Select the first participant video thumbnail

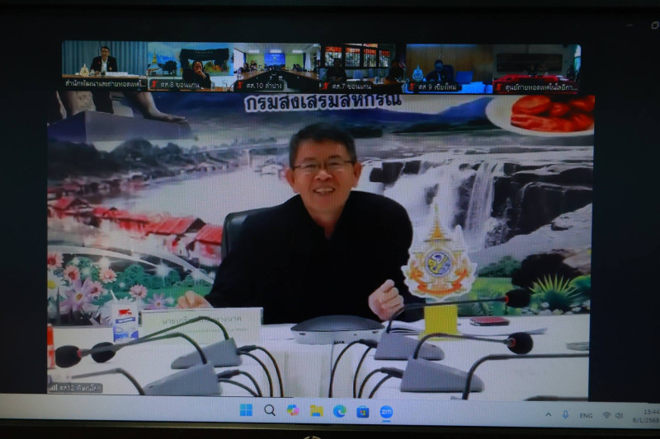103,65
